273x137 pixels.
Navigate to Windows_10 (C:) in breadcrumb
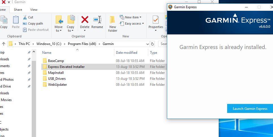[x=49, y=44]
